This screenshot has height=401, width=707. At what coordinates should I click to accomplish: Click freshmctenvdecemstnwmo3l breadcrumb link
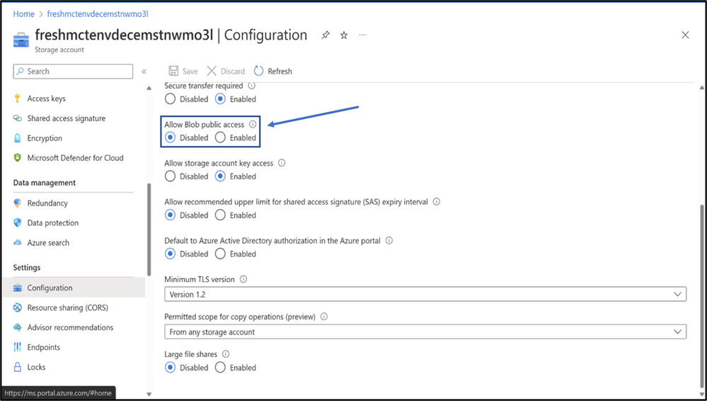coord(98,14)
